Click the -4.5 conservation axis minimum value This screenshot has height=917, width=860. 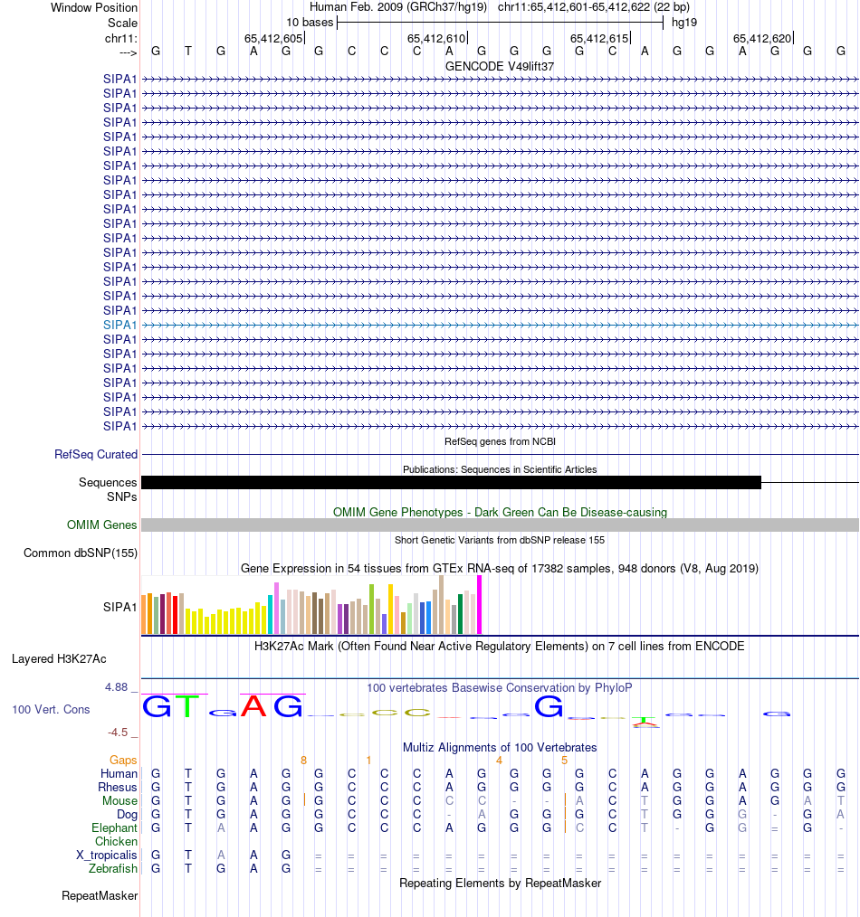pos(118,733)
